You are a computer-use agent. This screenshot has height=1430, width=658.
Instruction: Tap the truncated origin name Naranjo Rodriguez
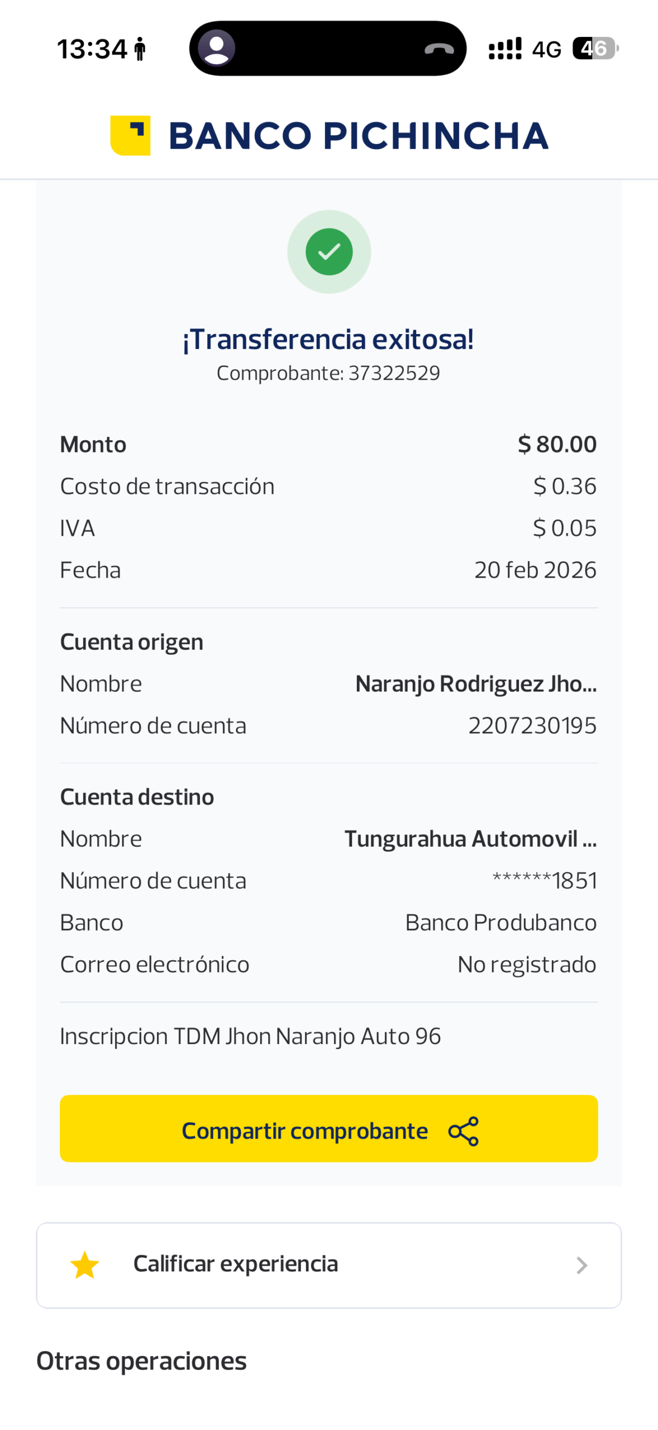[476, 684]
